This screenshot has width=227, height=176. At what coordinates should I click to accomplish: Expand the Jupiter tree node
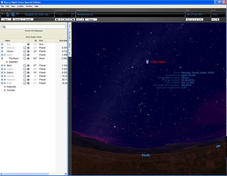click(5, 69)
